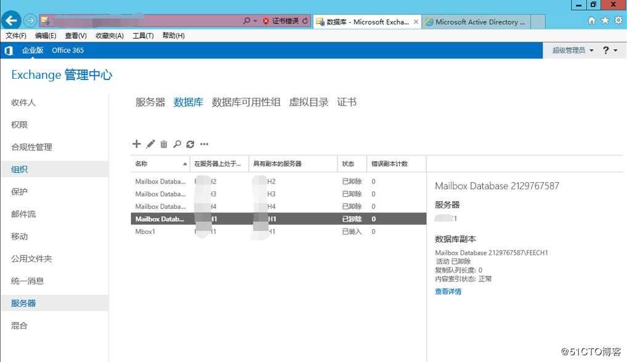The image size is (627, 362).
Task: Open the 帮助(H) menu
Action: coord(174,36)
